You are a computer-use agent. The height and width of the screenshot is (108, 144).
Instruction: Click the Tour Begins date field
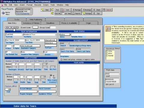(x=15, y=40)
